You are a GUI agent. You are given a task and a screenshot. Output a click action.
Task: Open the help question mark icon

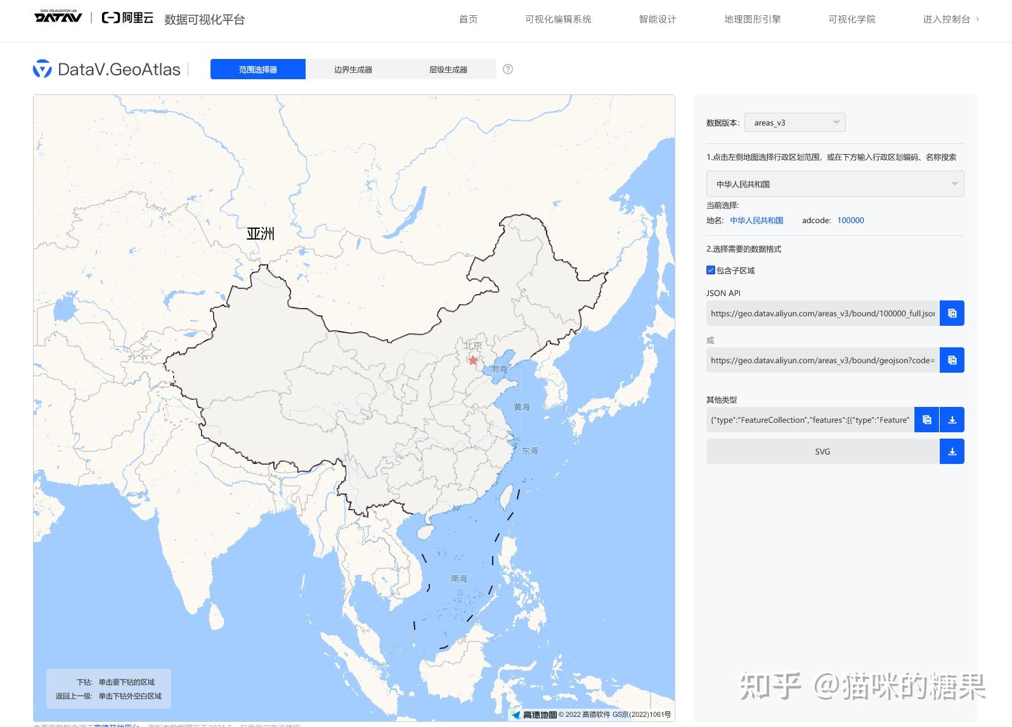508,69
